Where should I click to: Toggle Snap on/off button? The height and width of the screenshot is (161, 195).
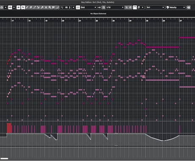78,7
